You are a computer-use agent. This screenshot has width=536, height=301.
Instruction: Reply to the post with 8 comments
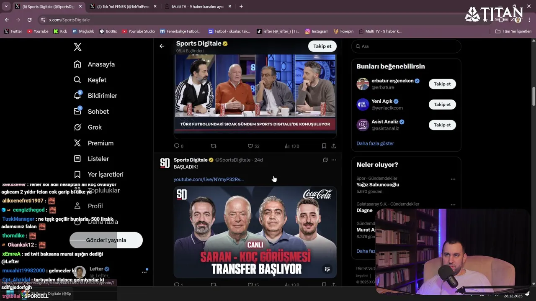pos(178,146)
